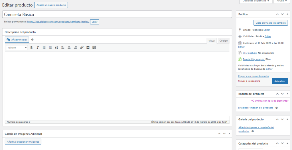Insert the Read More tag
The image size is (292, 150).
[x=88, y=48]
